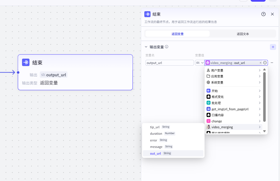The height and width of the screenshot is (181, 280).
Task: Expand the get_imgUrl_from_pageUrl node variables
Action: 233,109
